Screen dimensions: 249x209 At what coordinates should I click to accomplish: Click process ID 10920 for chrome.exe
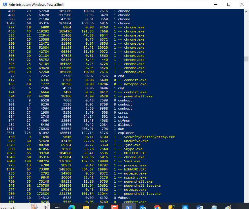point(103,48)
